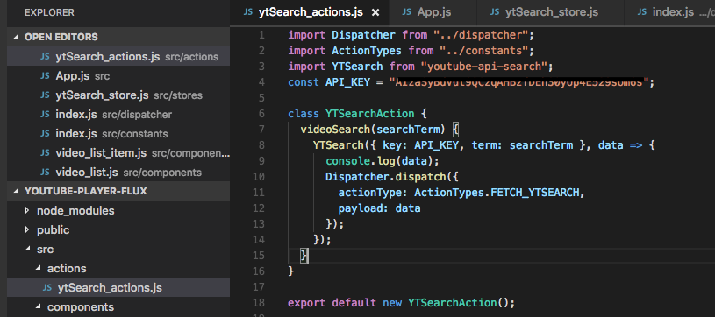Click the YTSearchAction class name on line 6
The width and height of the screenshot is (715, 317).
[x=370, y=114]
